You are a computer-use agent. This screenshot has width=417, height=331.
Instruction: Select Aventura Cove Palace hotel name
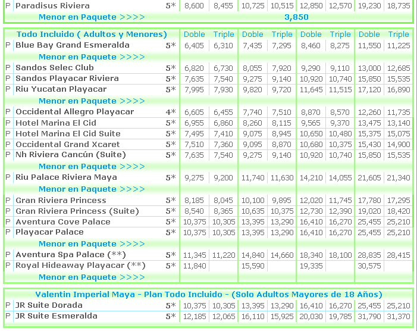(x=63, y=221)
